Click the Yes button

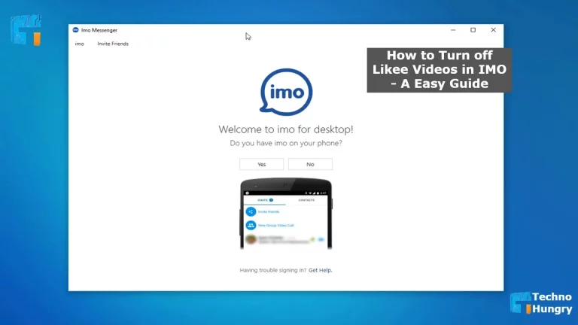click(x=261, y=164)
